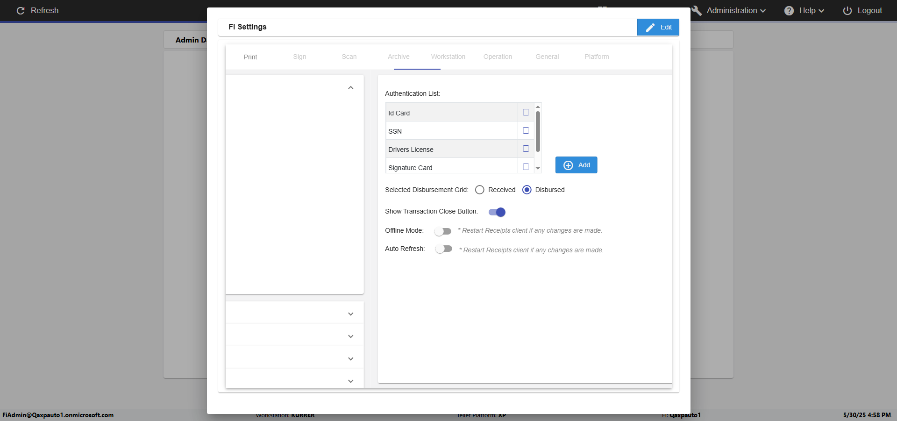
Task: Open the Print settings tab
Action: click(x=250, y=57)
